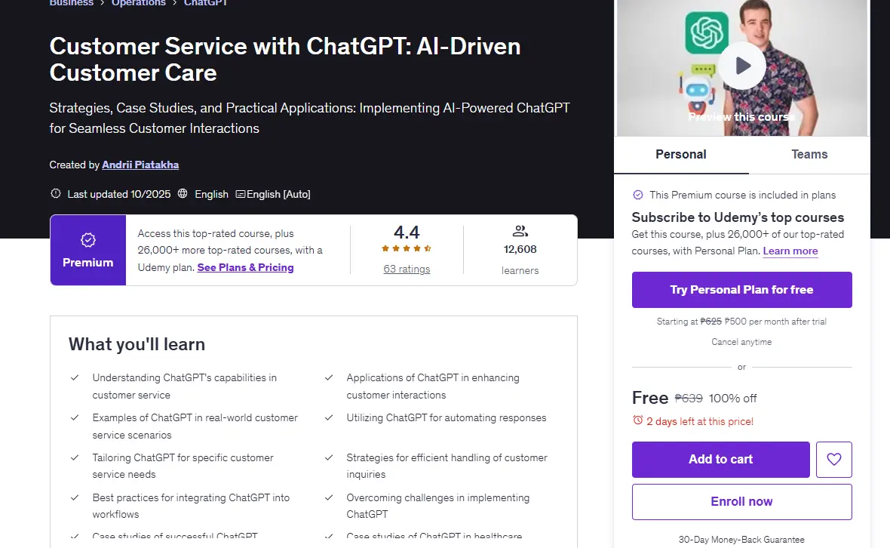Click the learners people icon
The image size is (890, 548).
[520, 231]
